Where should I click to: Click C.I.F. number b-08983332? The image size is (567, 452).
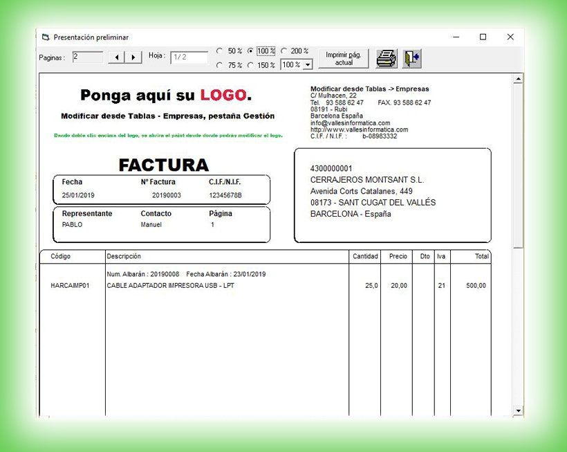click(x=380, y=136)
